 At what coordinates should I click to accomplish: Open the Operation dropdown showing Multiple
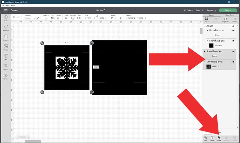click(x=29, y=18)
